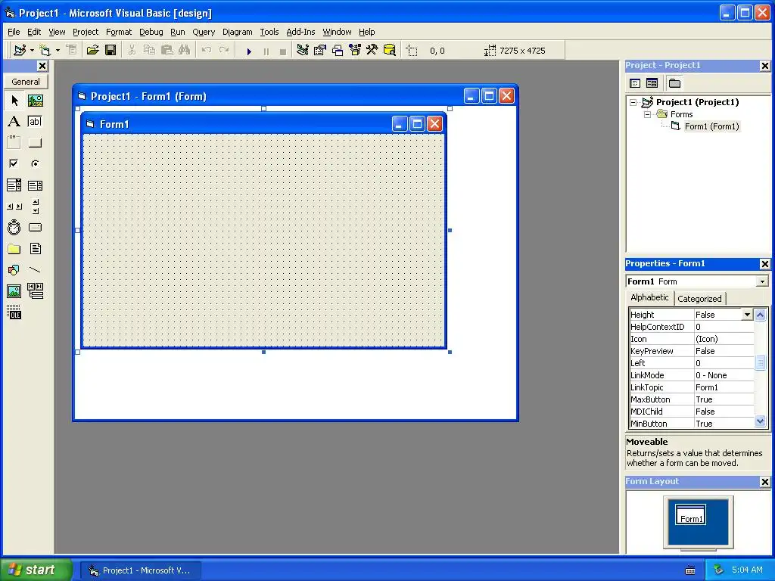775x581 pixels.
Task: Click the Windows Start button
Action: tap(36, 570)
